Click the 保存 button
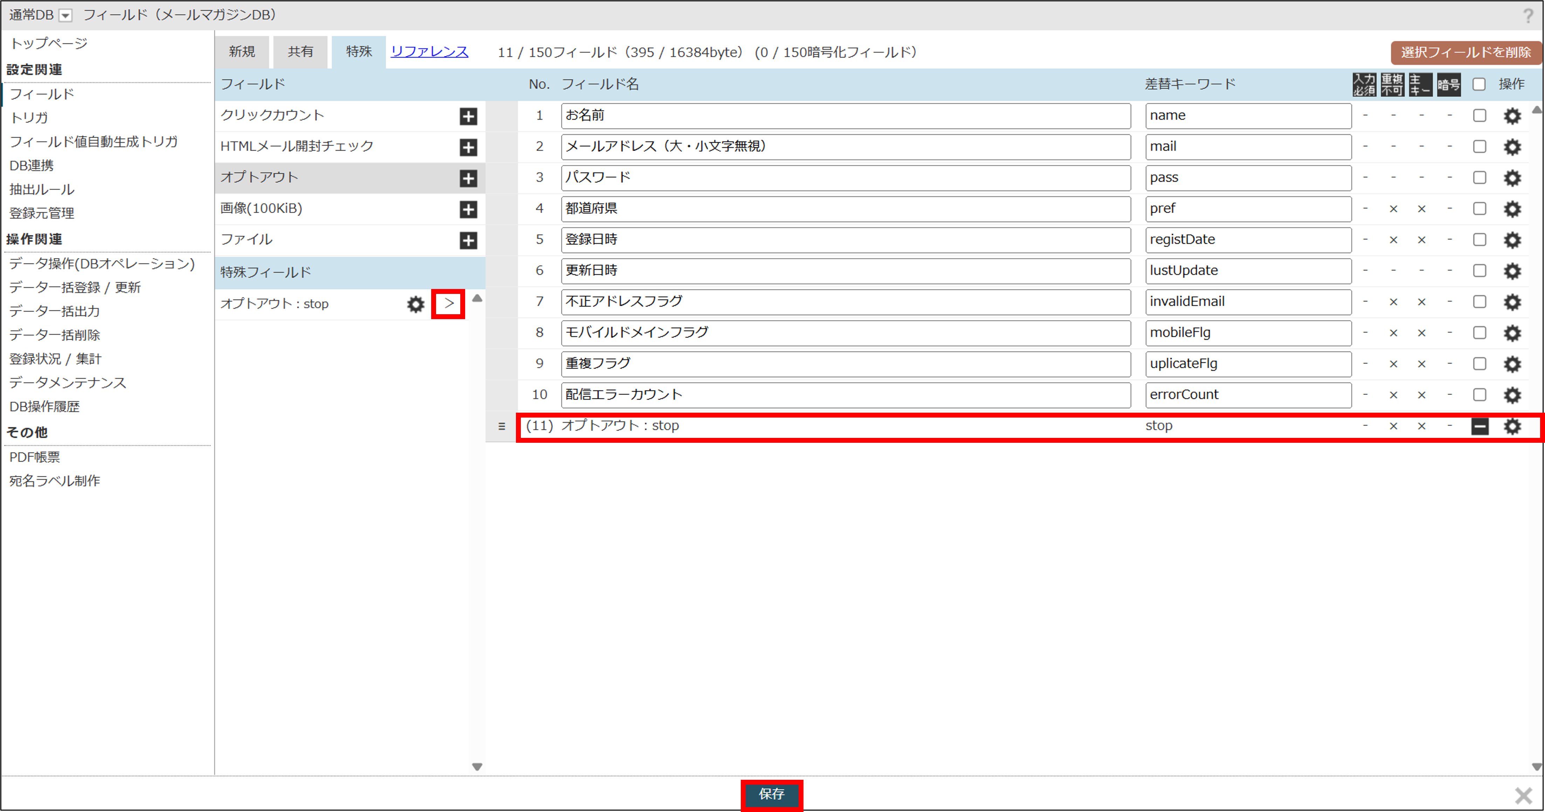This screenshot has height=812, width=1545. click(771, 794)
